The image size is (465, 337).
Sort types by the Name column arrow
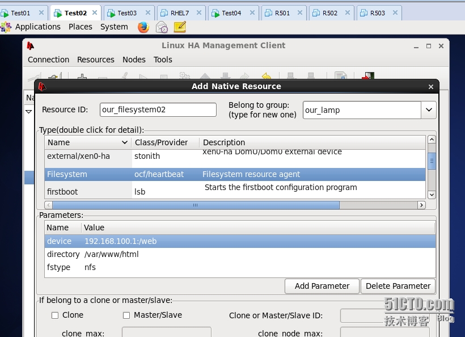[x=125, y=143]
